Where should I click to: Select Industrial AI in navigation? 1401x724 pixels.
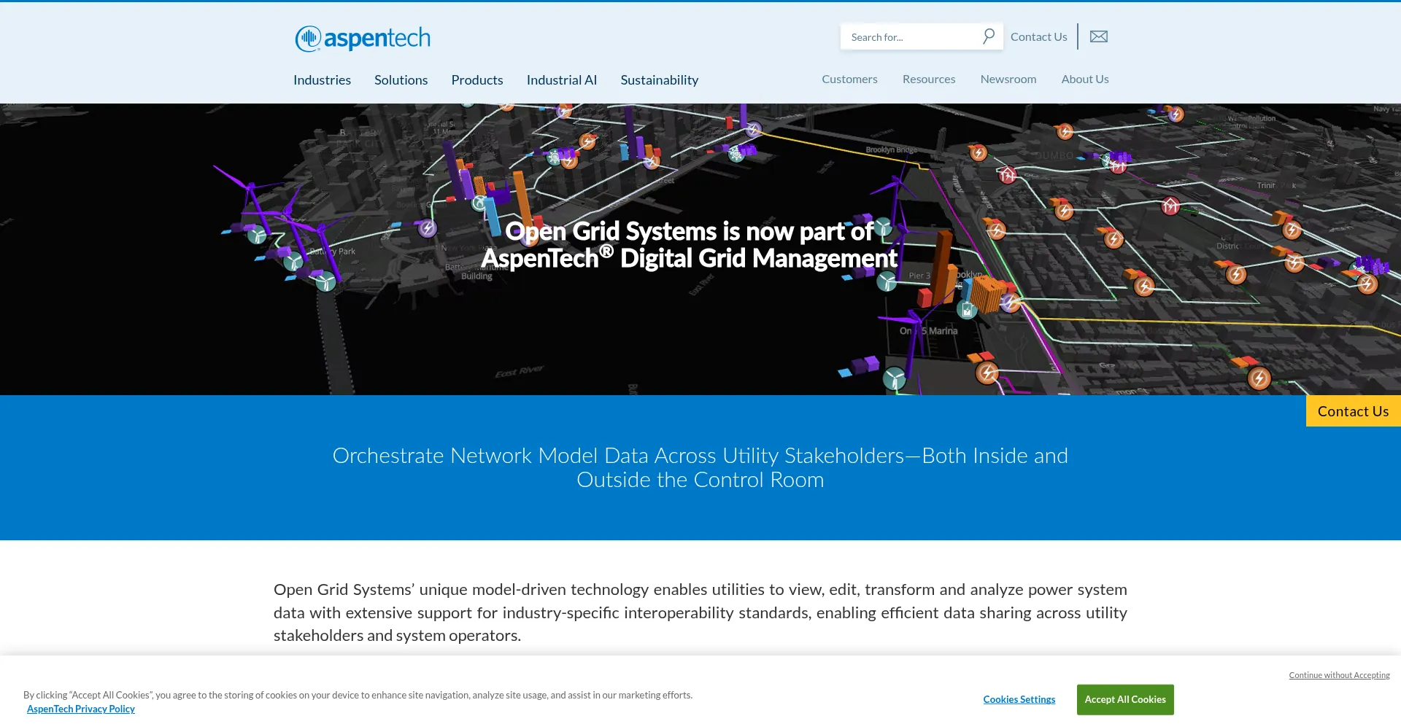click(x=561, y=80)
